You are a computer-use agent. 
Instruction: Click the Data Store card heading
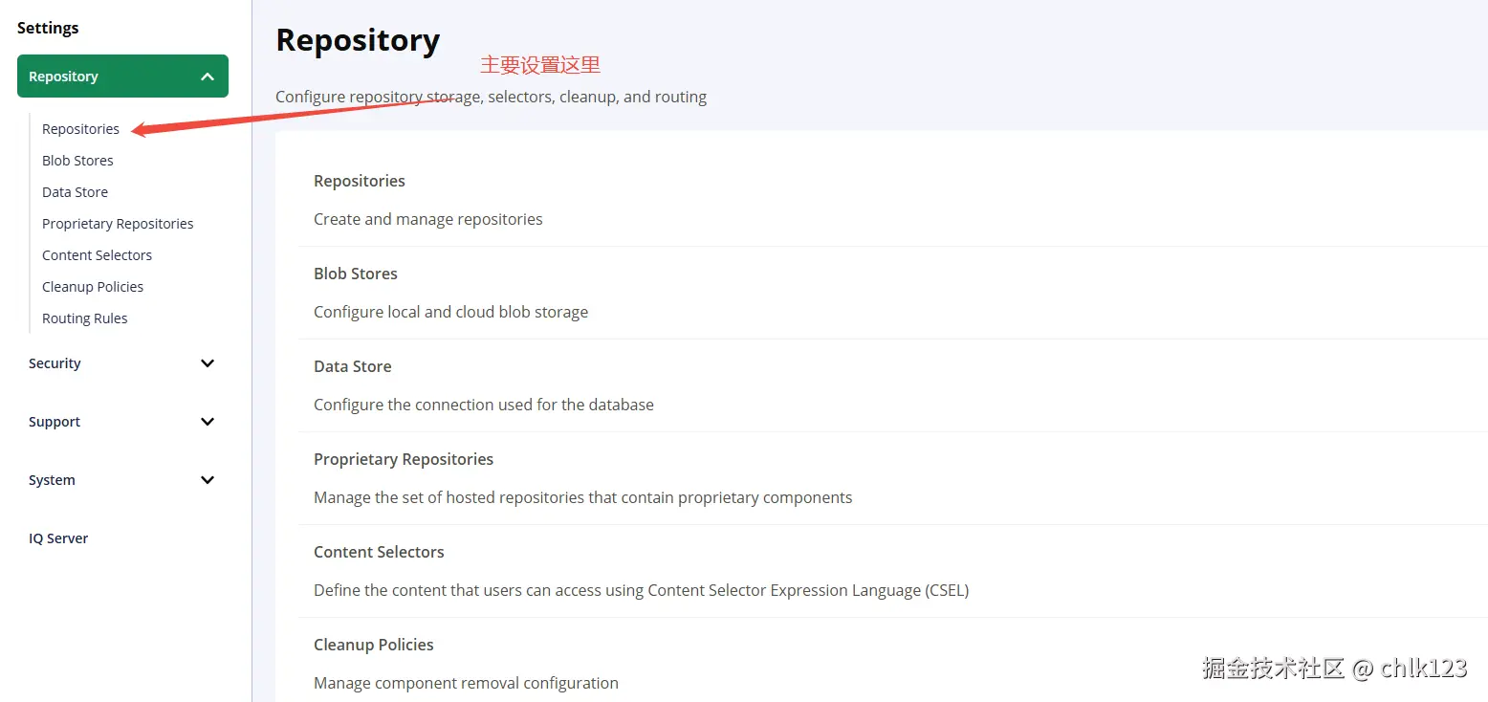click(x=353, y=367)
